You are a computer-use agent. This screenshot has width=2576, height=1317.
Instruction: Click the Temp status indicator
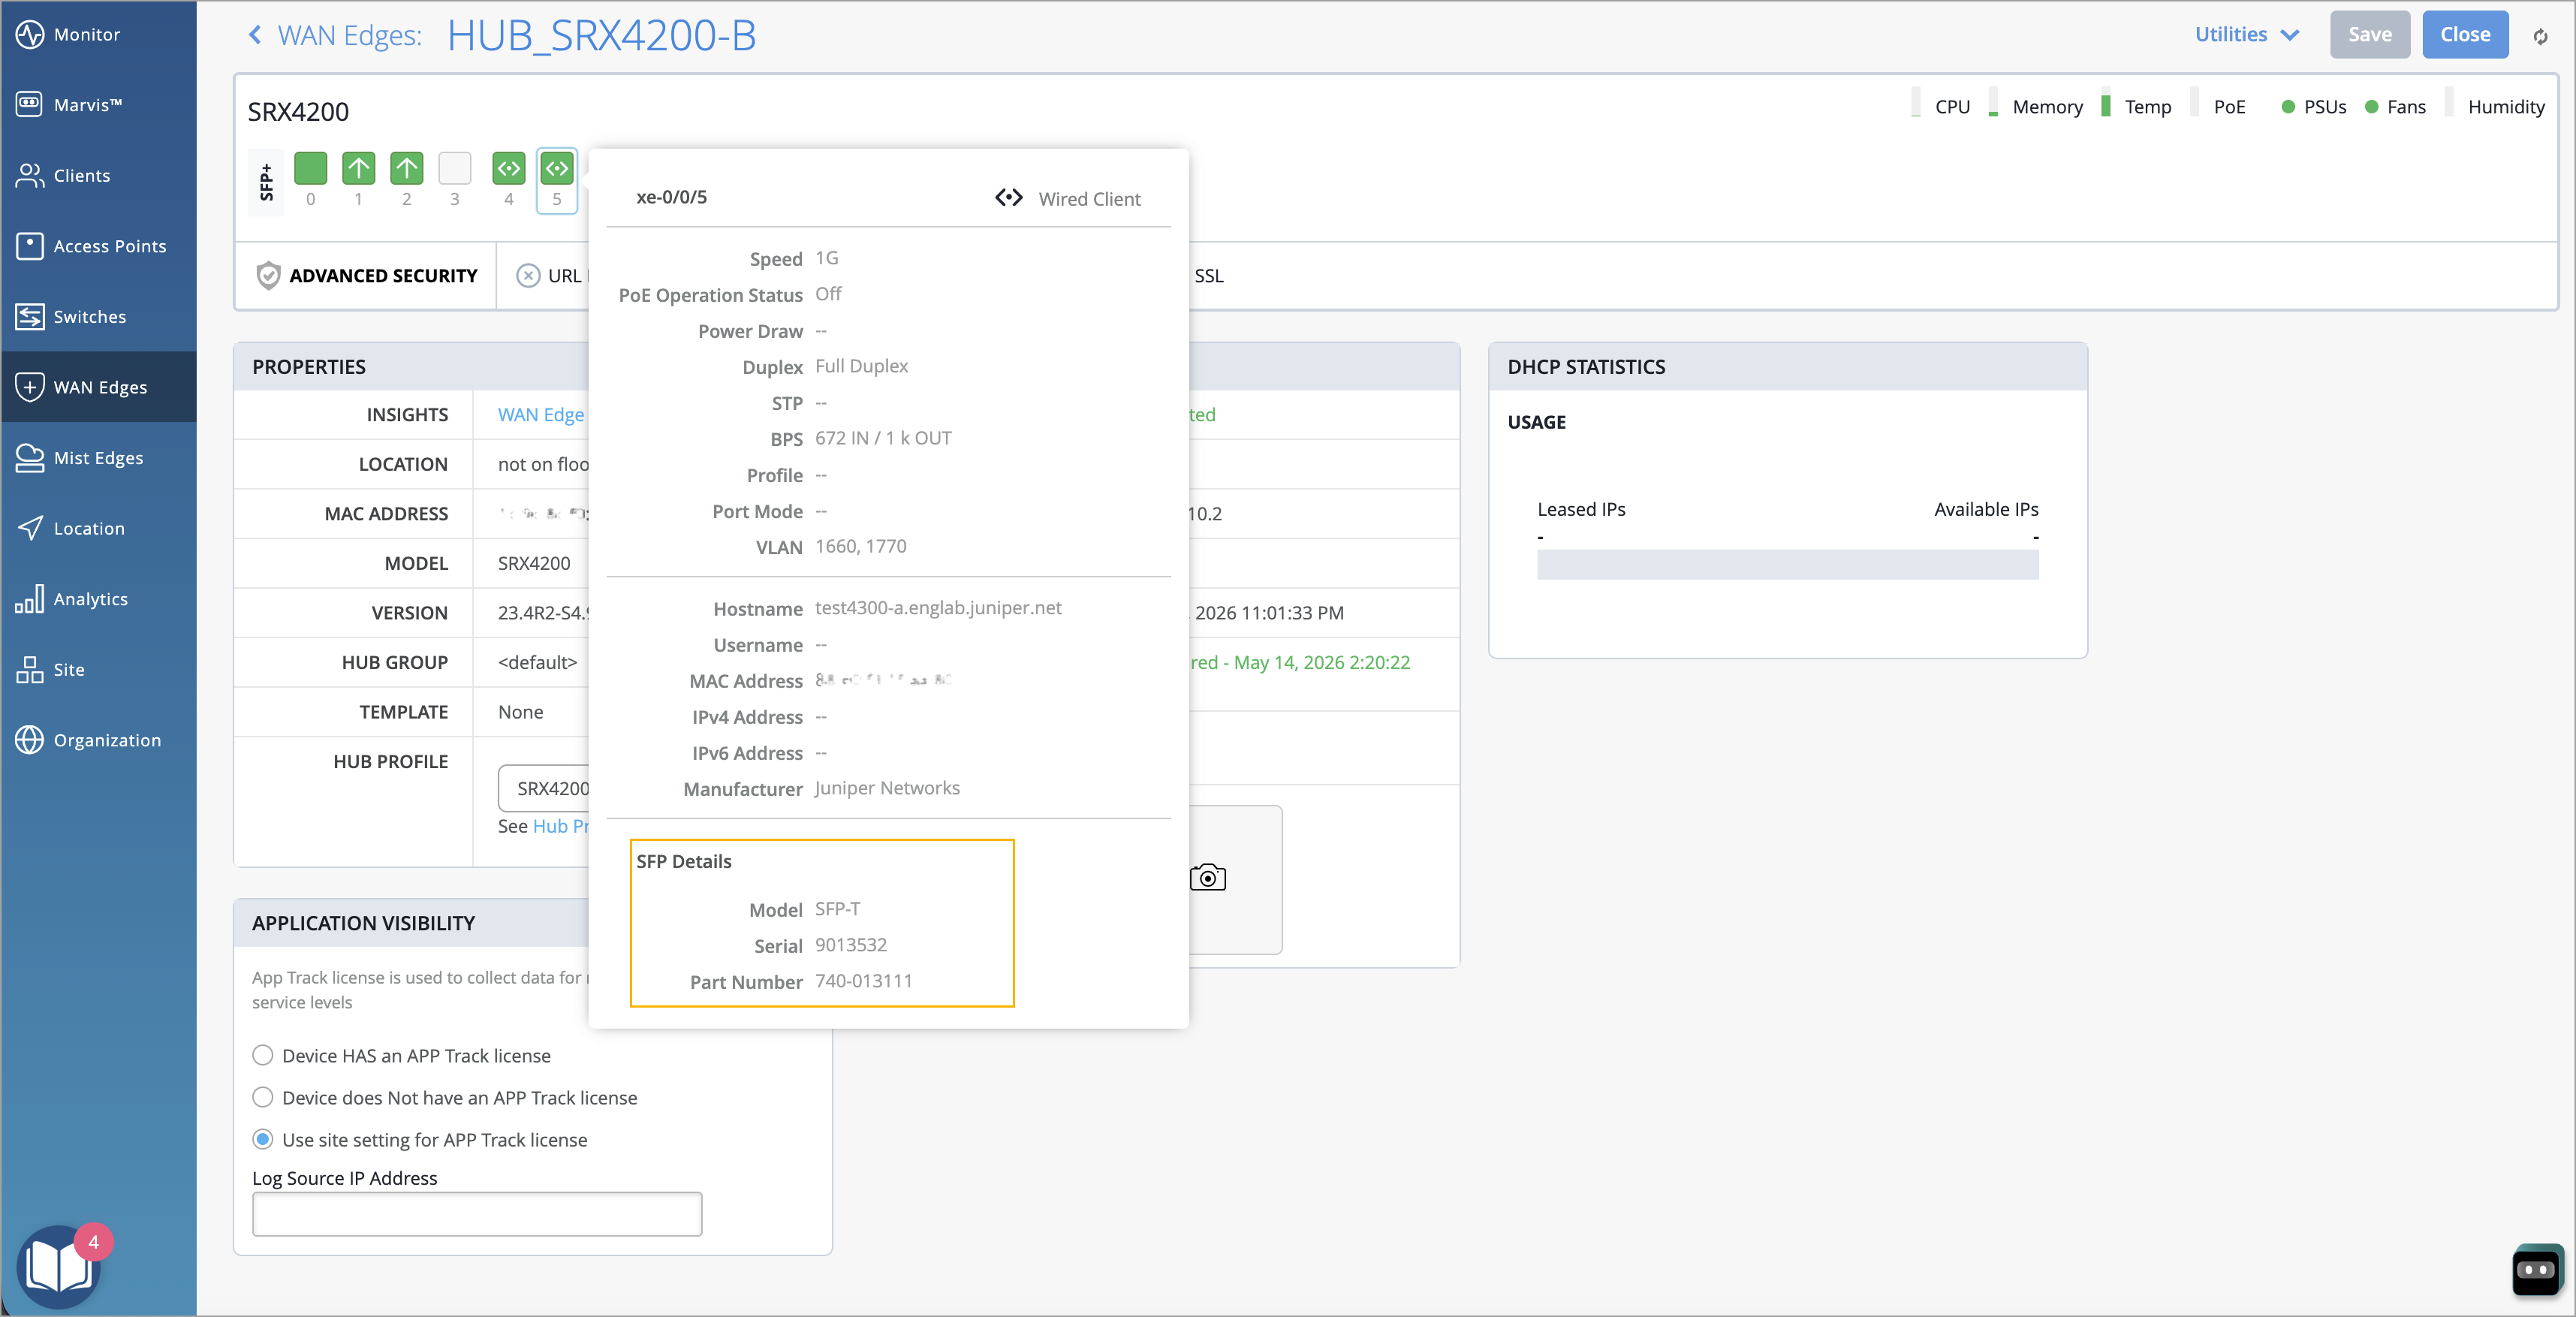point(2137,106)
